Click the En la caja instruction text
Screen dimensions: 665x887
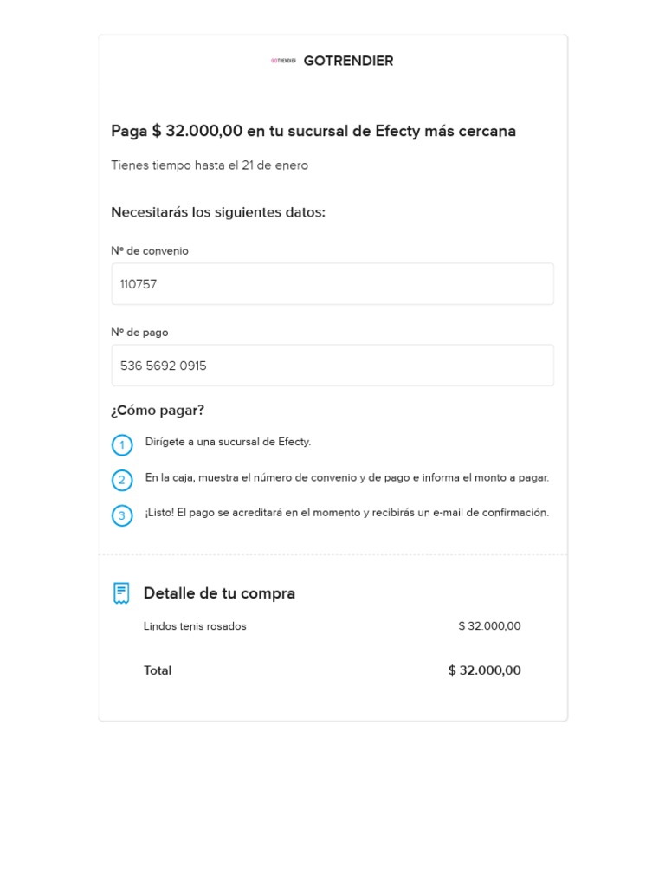(x=347, y=477)
